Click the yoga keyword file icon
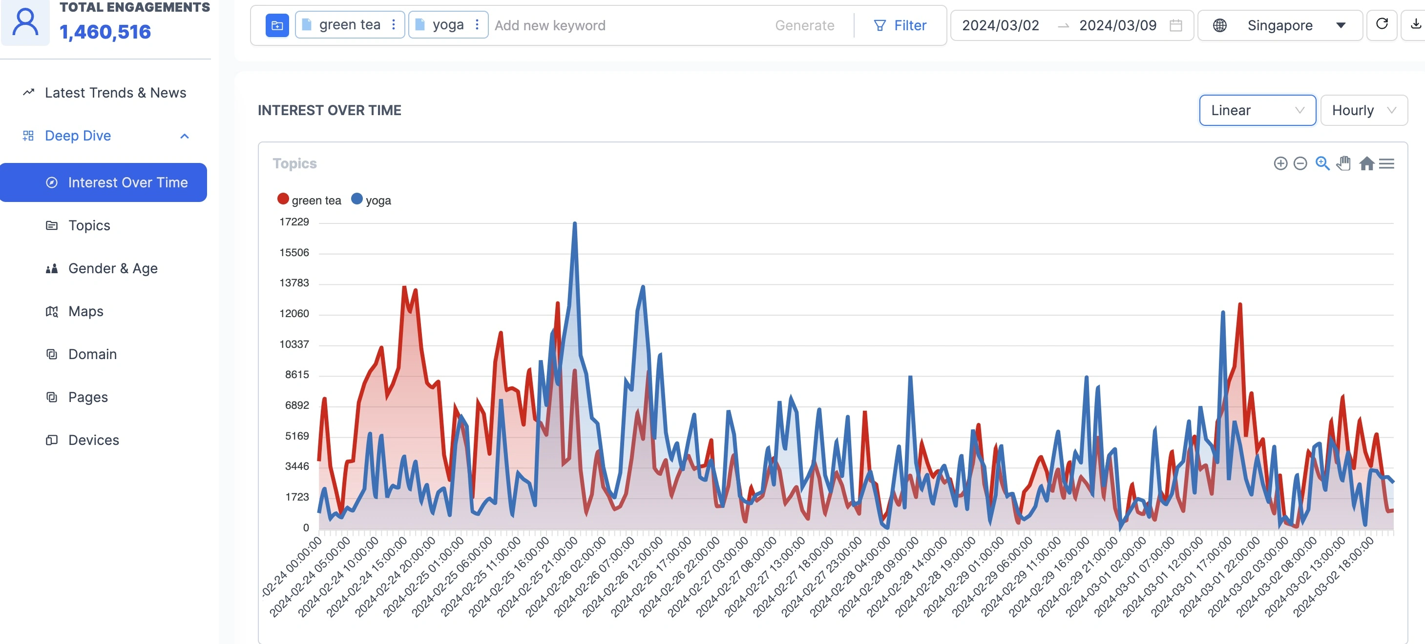The image size is (1425, 644). 420,25
